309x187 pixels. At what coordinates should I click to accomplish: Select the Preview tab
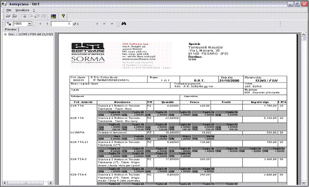click(x=11, y=29)
